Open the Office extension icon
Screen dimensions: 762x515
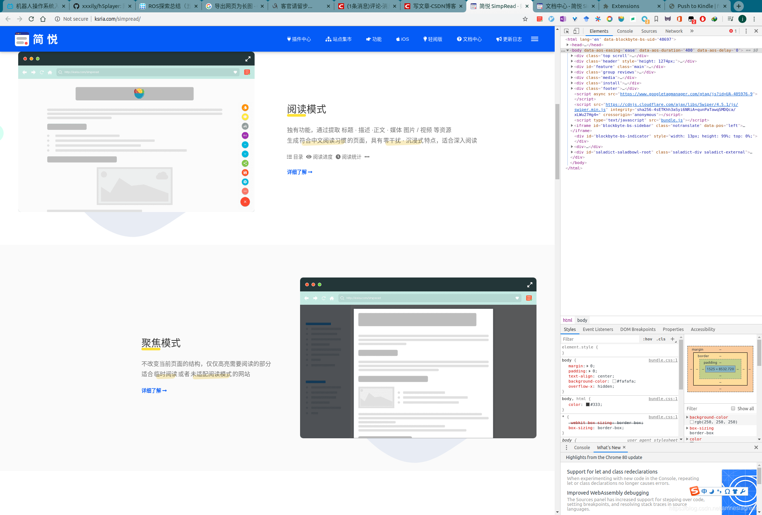679,19
